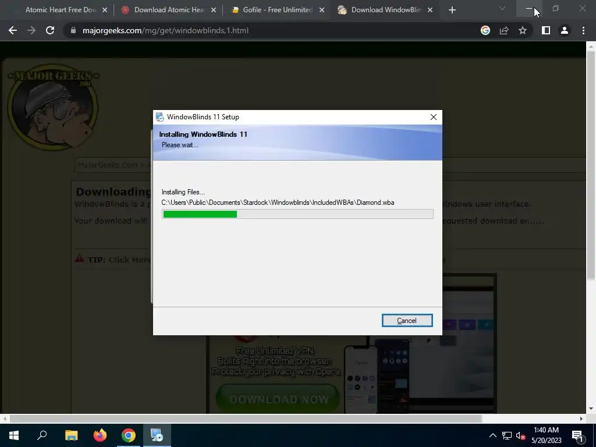
Task: Launch Firefox from the taskbar
Action: click(100, 435)
